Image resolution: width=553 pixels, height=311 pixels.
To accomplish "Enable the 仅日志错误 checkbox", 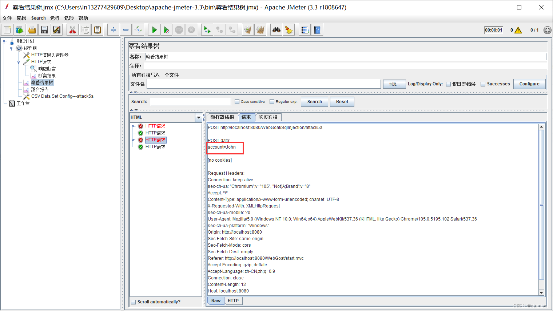I will 449,84.
